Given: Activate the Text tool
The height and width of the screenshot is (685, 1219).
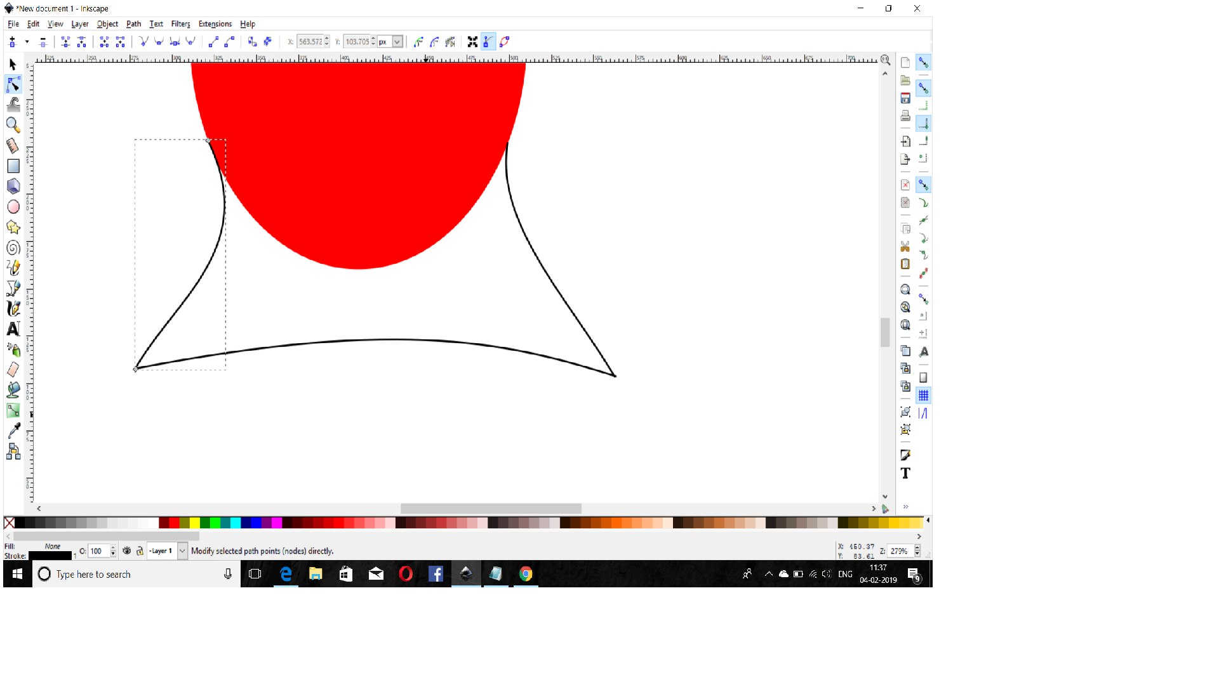Looking at the screenshot, I should [13, 329].
